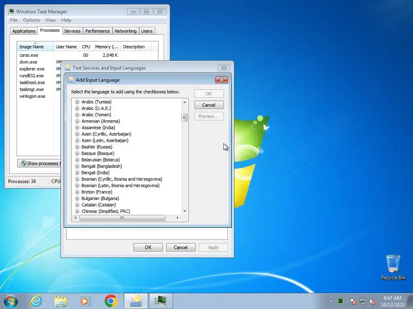Image resolution: width=413 pixels, height=309 pixels.
Task: Open the File menu in Task Manager
Action: point(14,20)
